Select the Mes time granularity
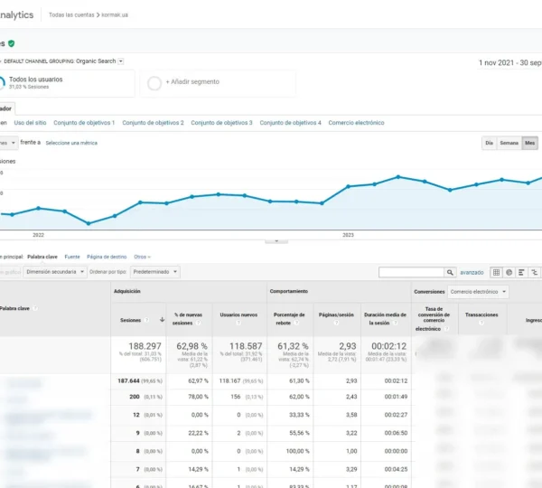542x488 pixels. [x=530, y=143]
